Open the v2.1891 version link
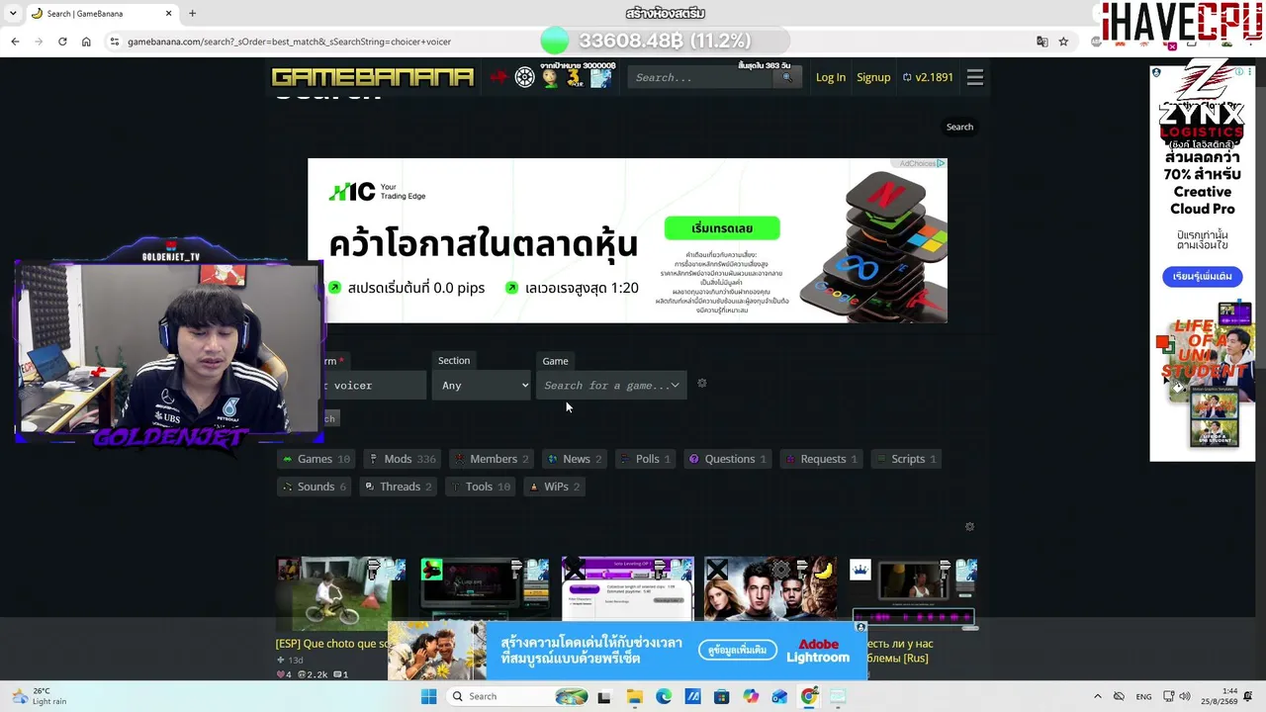Screen dimensions: 1266x712 [x=928, y=77]
